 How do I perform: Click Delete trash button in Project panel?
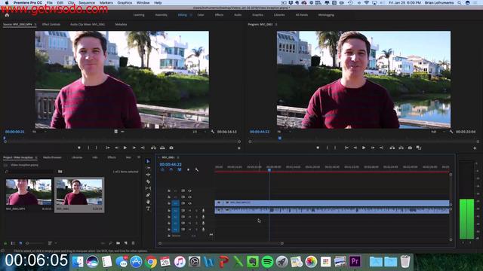[x=134, y=243]
